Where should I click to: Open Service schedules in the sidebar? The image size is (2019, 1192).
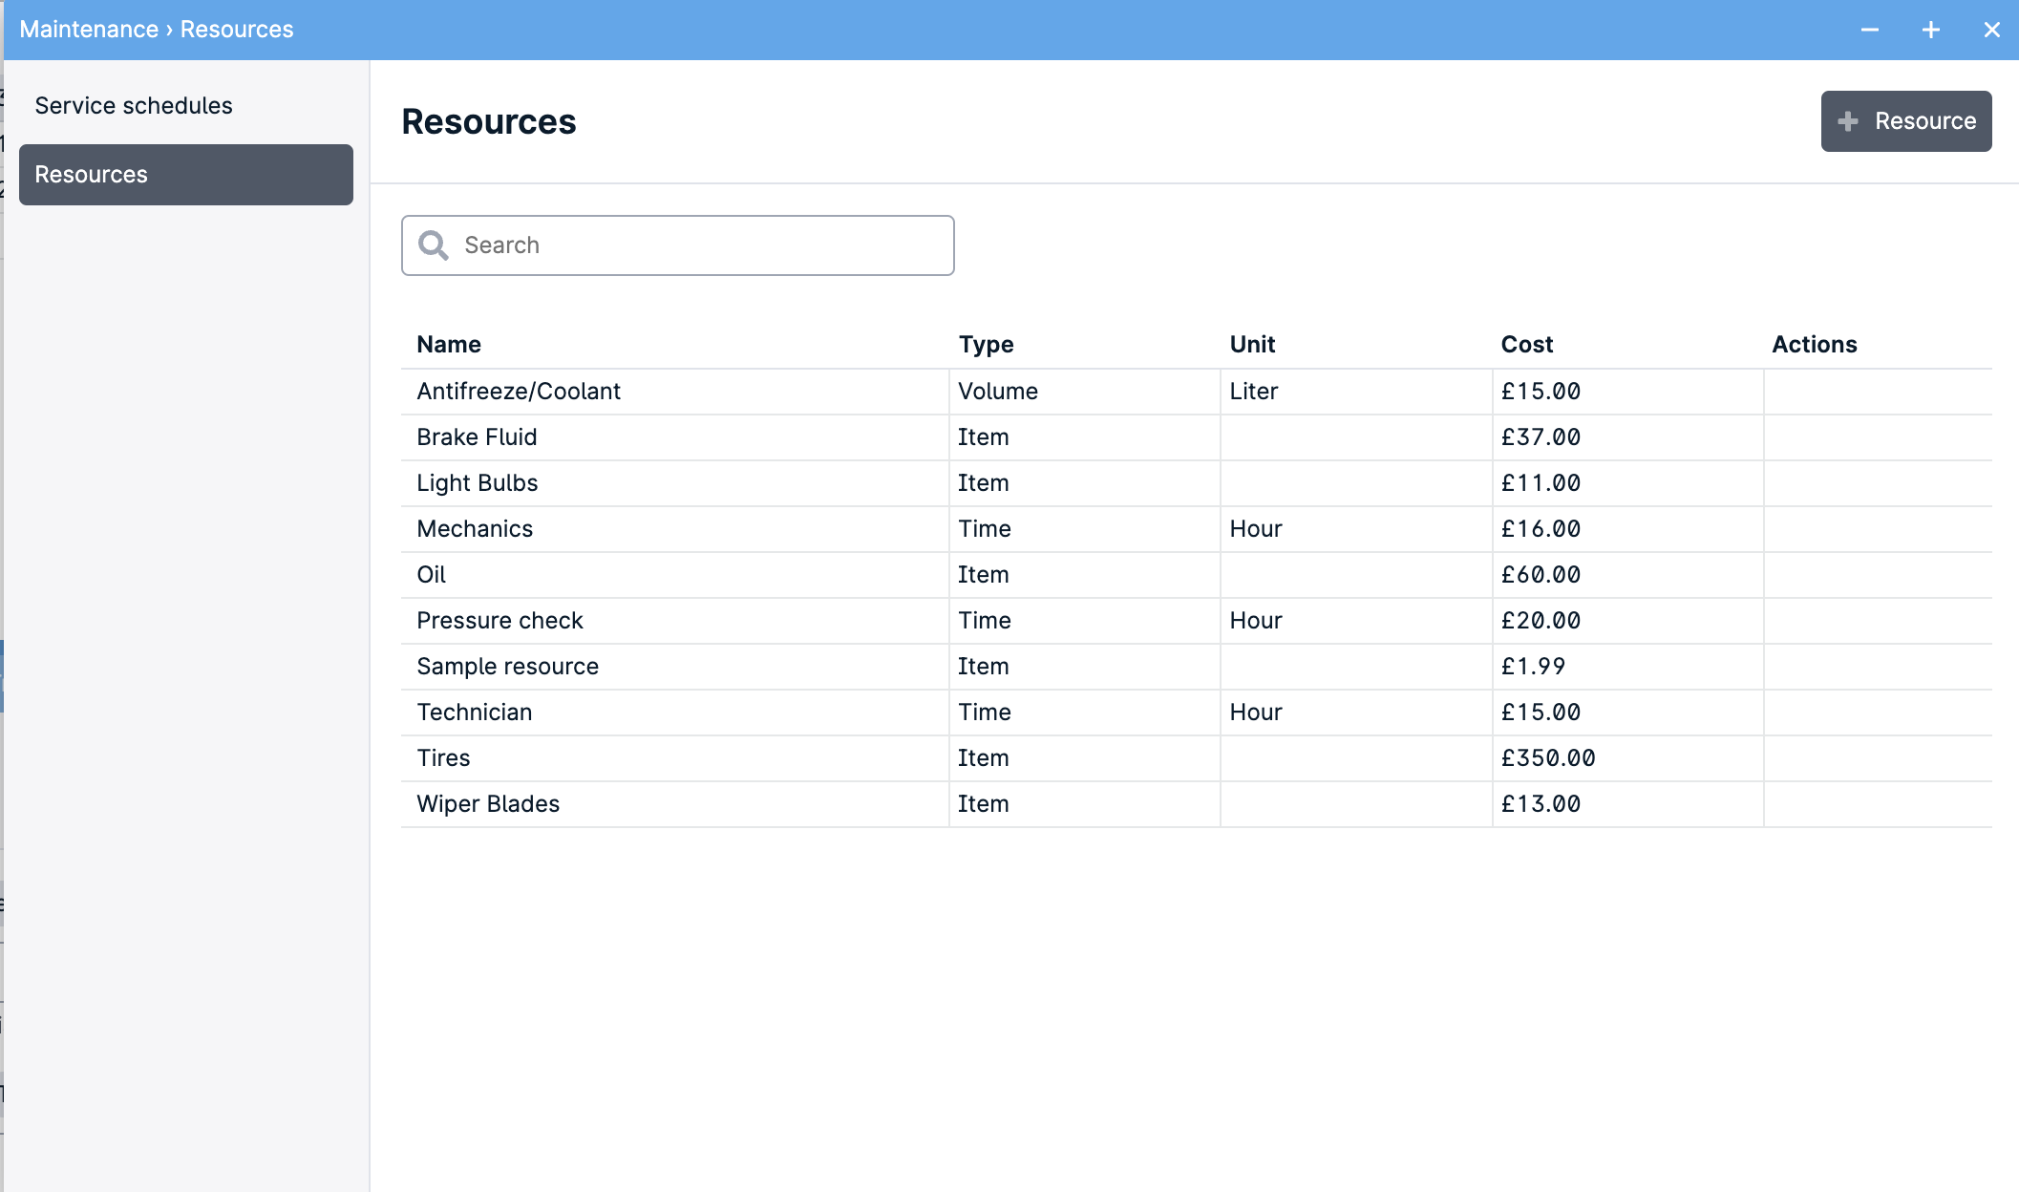(134, 105)
